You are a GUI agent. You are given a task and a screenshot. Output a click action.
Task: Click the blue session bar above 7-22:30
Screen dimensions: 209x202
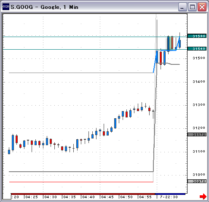click(170, 194)
